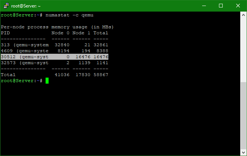
Task: Click the 'Node 0' column header
Action: [61, 33]
